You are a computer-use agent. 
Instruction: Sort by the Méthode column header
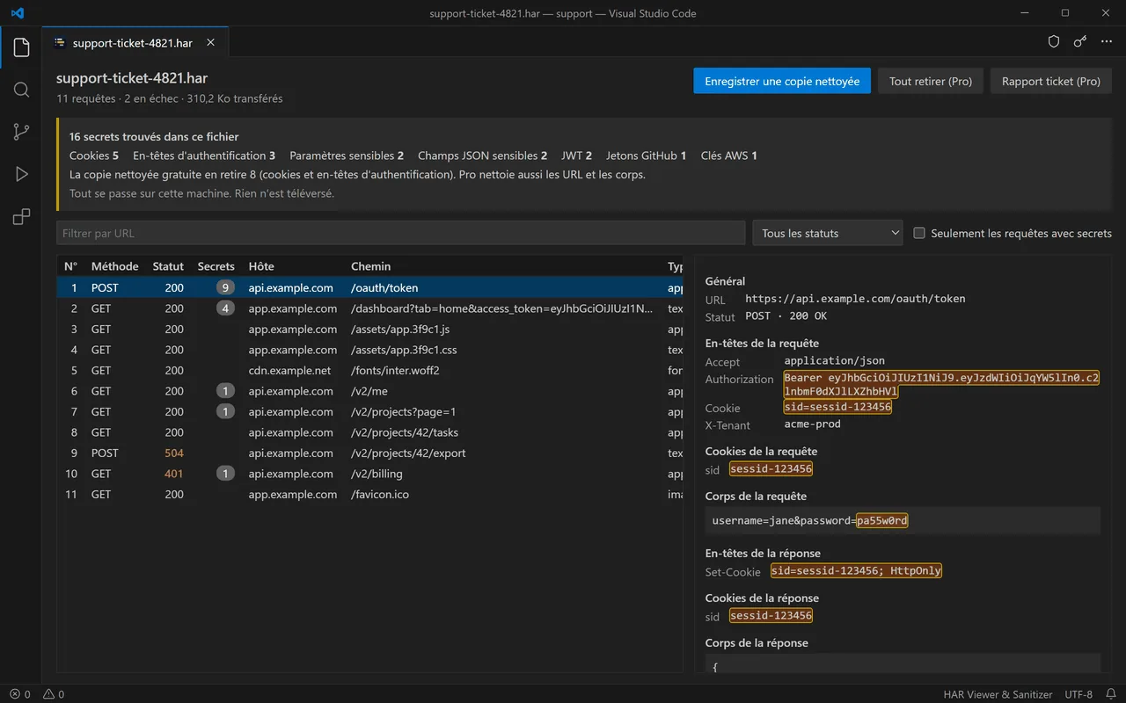114,266
